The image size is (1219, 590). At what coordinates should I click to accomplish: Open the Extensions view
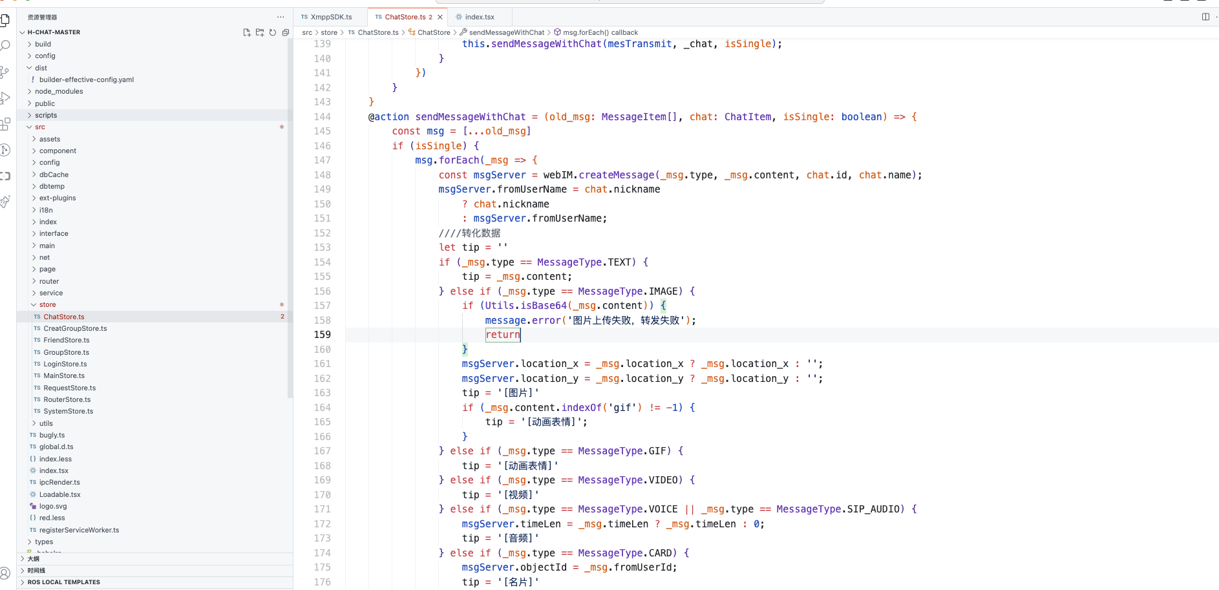point(5,124)
